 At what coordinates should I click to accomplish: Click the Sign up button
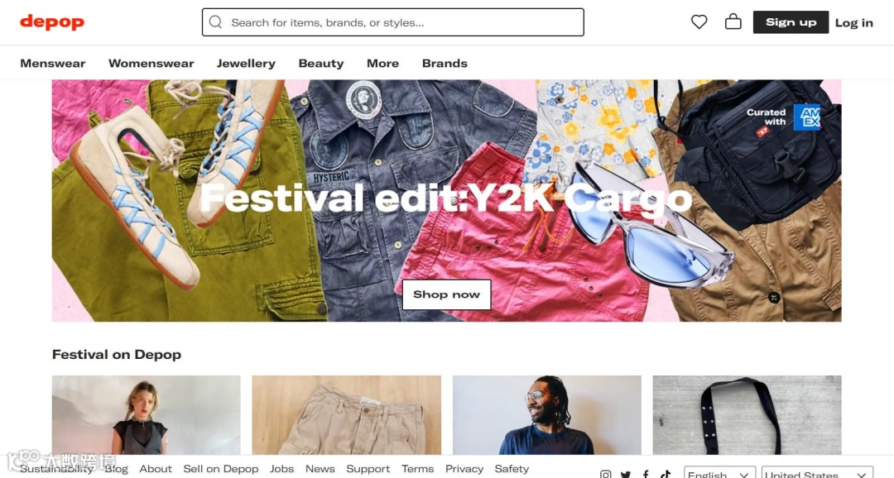pyautogui.click(x=791, y=22)
